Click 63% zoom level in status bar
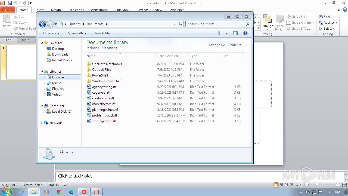Image resolution: width=348 pixels, height=196 pixels. pos(299,185)
